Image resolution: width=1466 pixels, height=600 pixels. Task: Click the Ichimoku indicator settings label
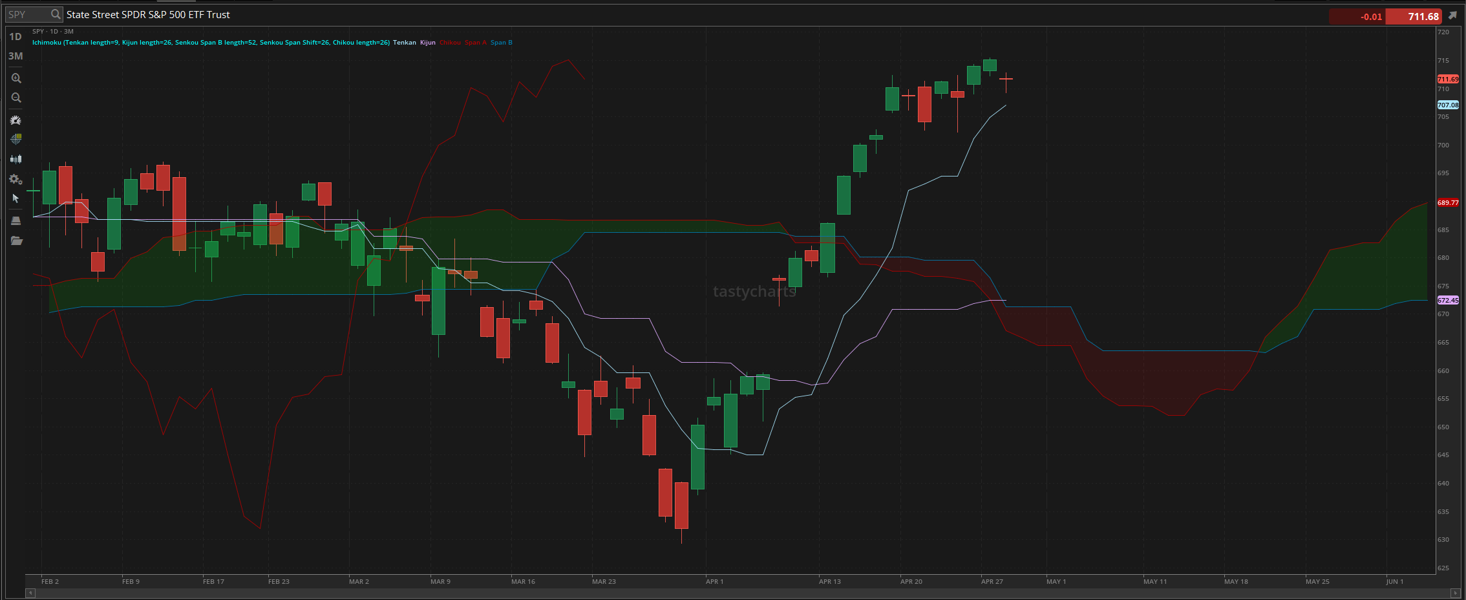pyautogui.click(x=211, y=43)
